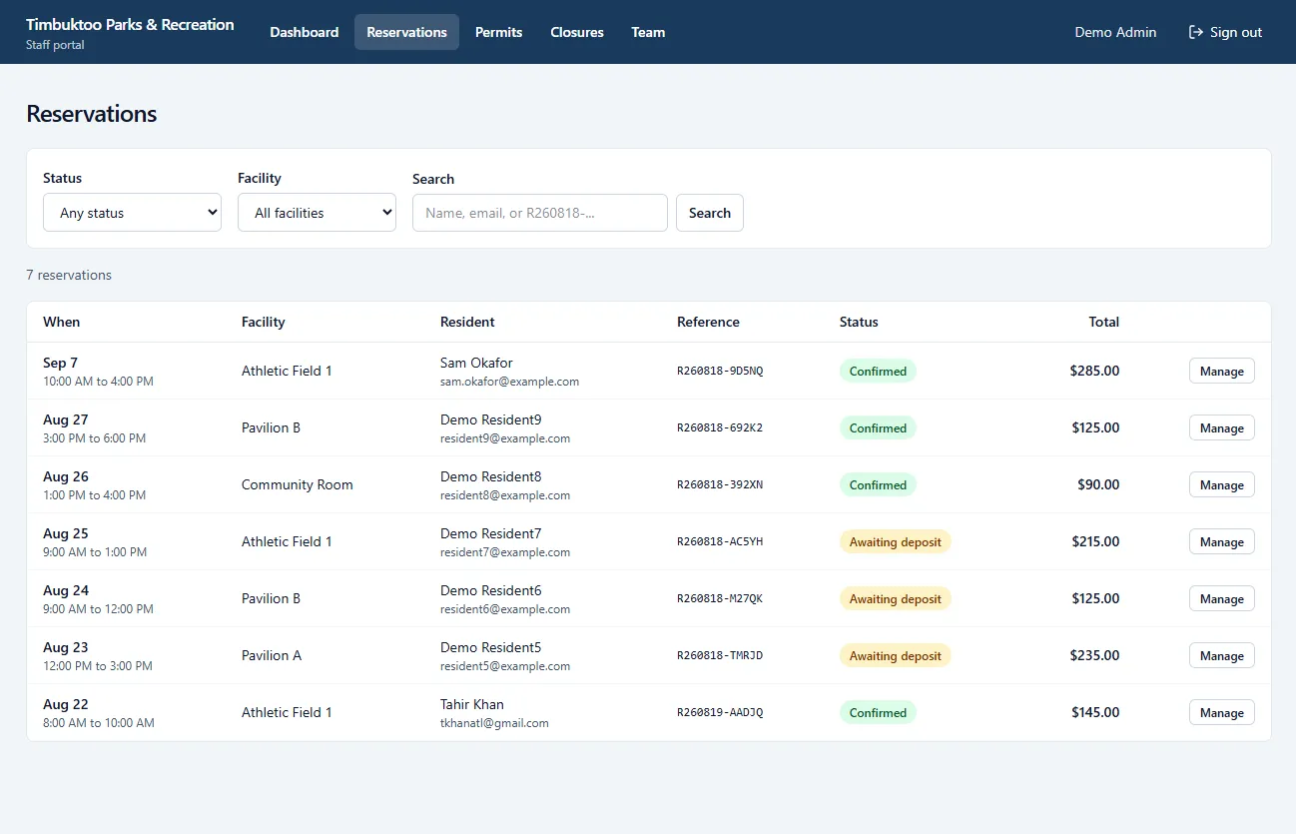Click email sam.okafor@example.com

pos(509,382)
